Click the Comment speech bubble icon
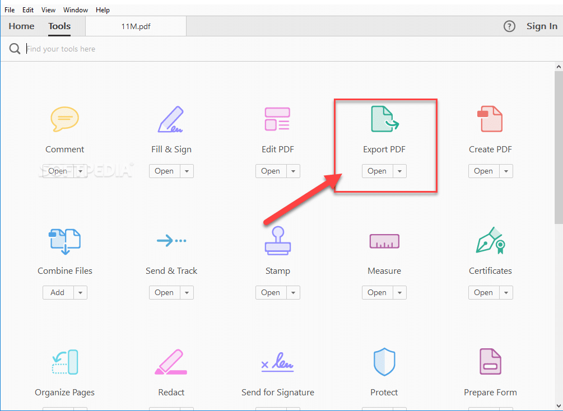Viewport: 563px width, 411px height. point(64,119)
